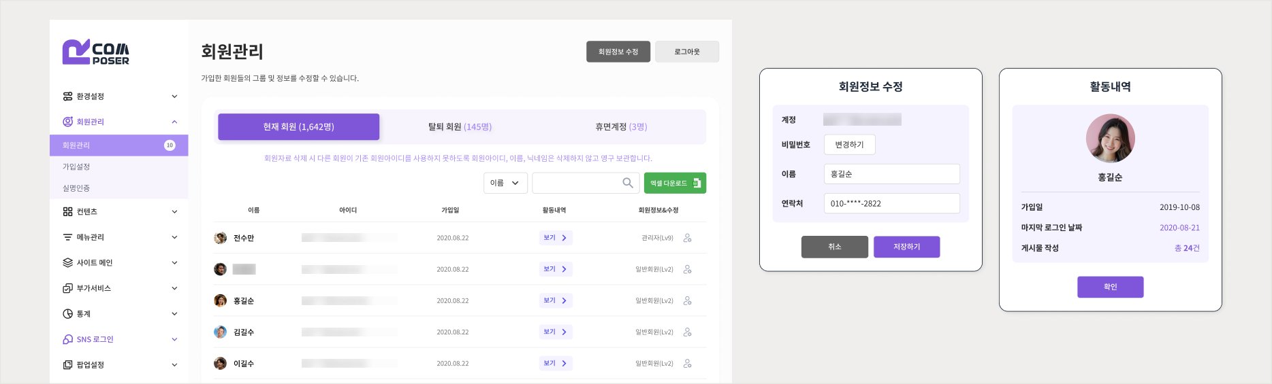This screenshot has width=1272, height=384.
Task: Open the 실명인증 submenu item
Action: pos(119,188)
